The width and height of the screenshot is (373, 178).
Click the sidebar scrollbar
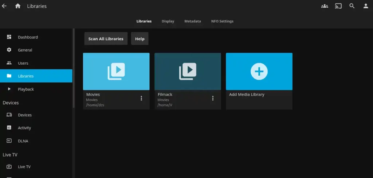74,68
